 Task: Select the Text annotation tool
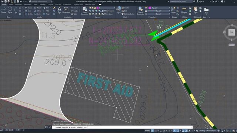[x=59, y=10]
